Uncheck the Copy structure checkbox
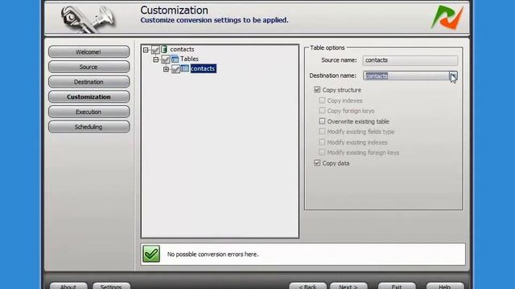Viewport: 515px width, 289px height. (x=317, y=89)
